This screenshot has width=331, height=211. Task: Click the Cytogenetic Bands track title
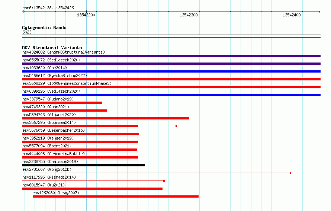point(44,28)
